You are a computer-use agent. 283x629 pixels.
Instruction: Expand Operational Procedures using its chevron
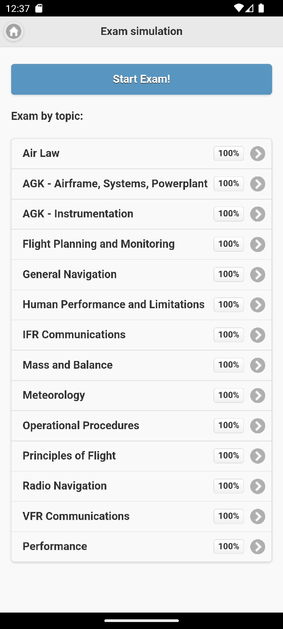pyautogui.click(x=257, y=426)
